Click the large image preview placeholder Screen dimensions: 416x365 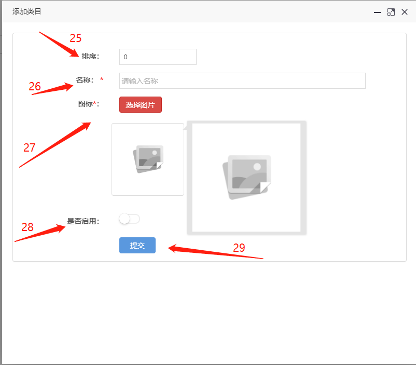coord(246,178)
